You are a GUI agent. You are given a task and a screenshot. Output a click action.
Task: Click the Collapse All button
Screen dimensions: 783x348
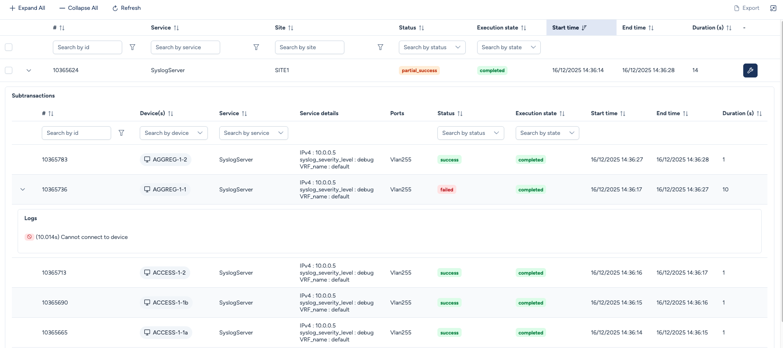point(79,8)
